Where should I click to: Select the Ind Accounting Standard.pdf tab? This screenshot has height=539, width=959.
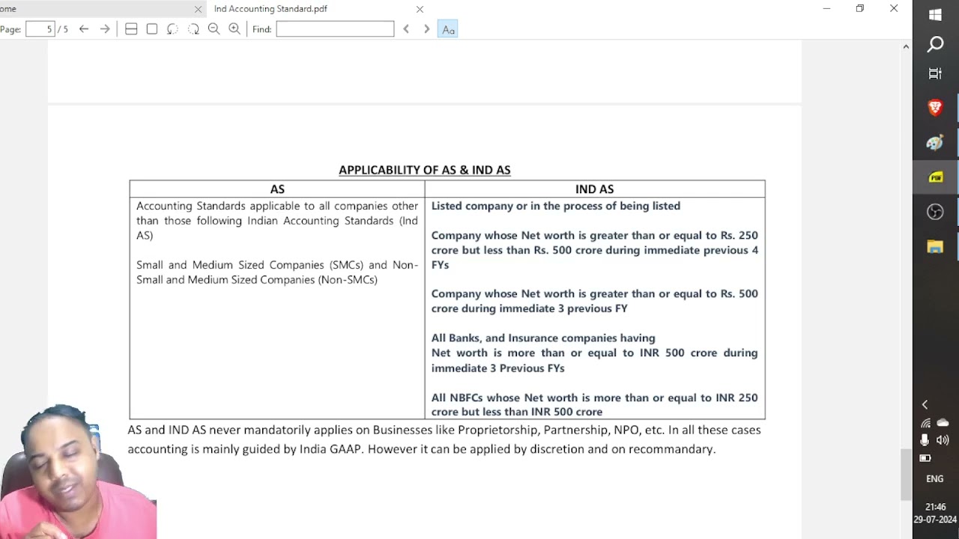tap(270, 9)
